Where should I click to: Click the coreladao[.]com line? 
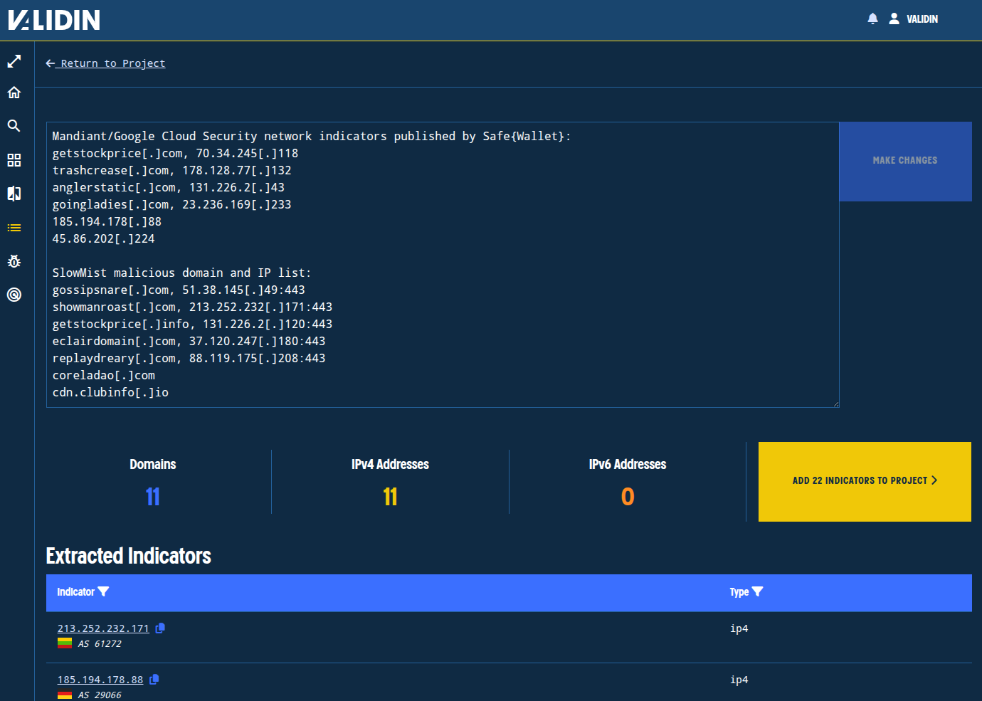(x=103, y=376)
